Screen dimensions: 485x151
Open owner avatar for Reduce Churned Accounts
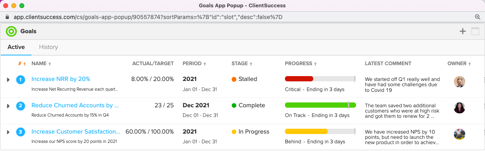(460, 108)
